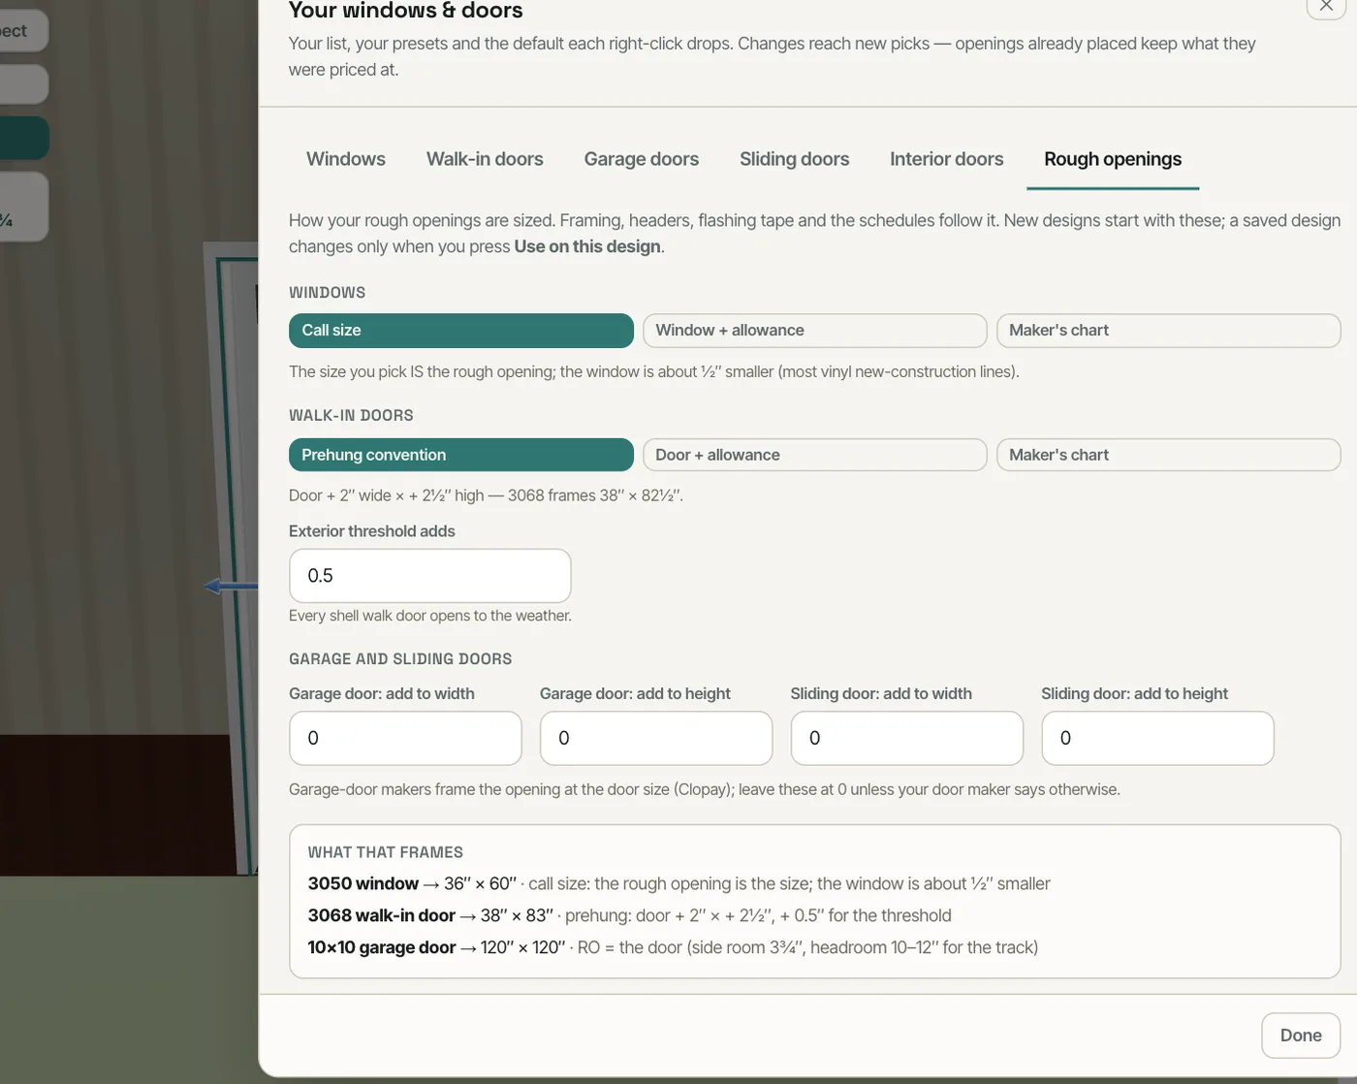The width and height of the screenshot is (1357, 1084).
Task: Click the bold Use on this design text
Action: point(587,246)
